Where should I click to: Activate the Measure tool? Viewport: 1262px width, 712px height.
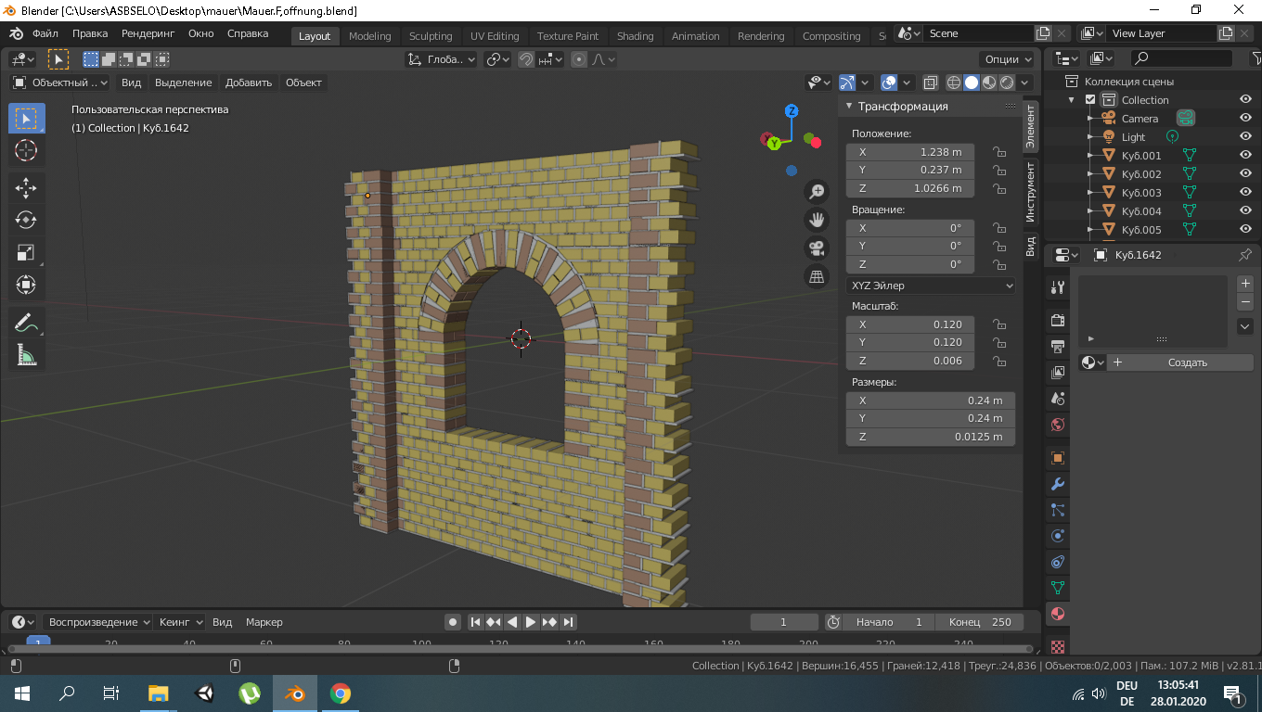coord(26,354)
